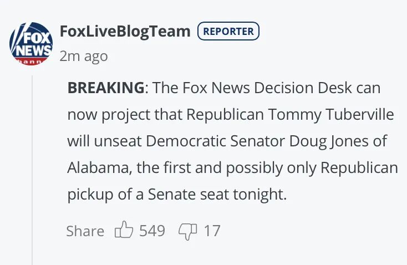
Task: Dislike the post with thumbs-down icon
Action: click(x=188, y=230)
